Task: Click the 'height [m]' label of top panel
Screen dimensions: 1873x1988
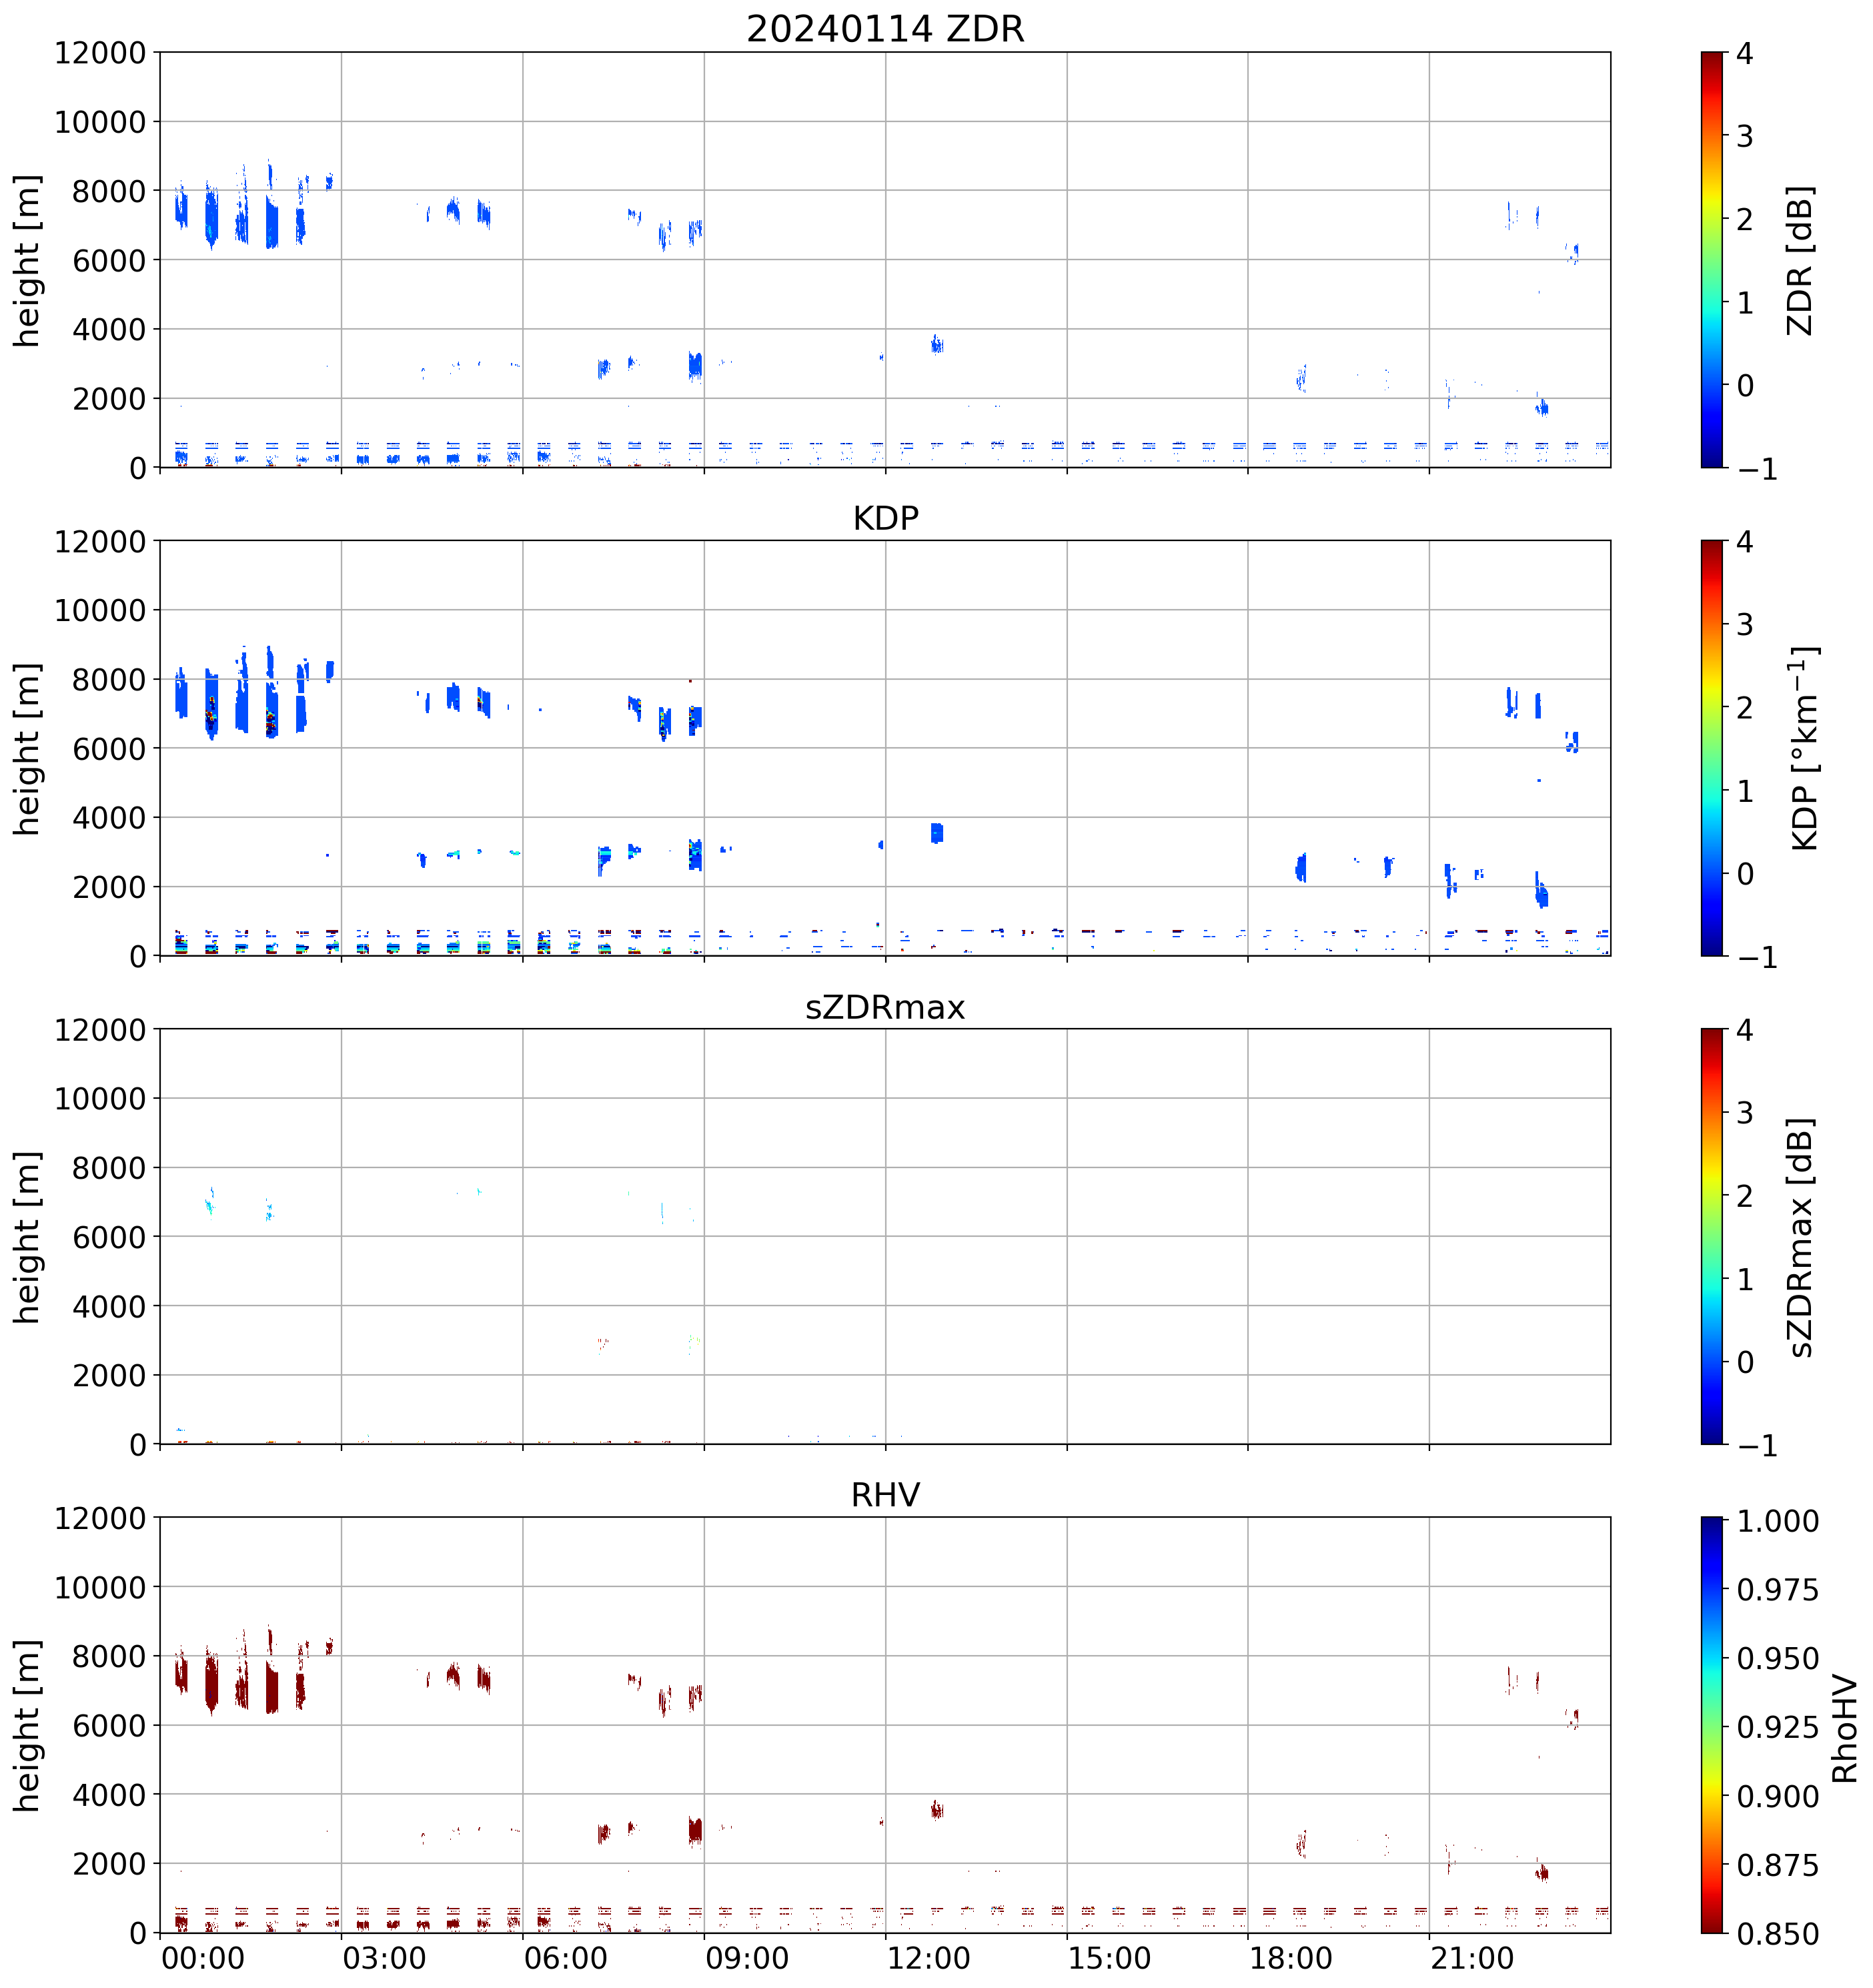Action: pos(27,260)
